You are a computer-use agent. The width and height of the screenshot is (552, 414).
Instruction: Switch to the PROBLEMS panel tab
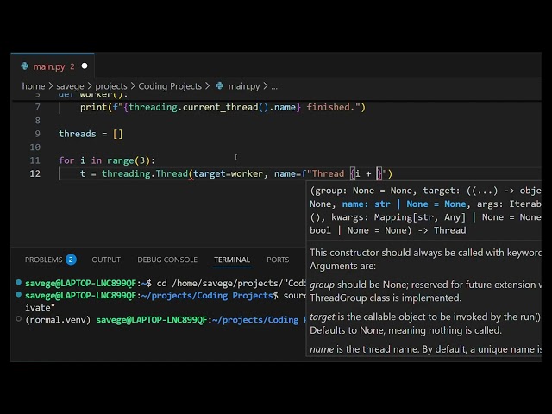[43, 260]
